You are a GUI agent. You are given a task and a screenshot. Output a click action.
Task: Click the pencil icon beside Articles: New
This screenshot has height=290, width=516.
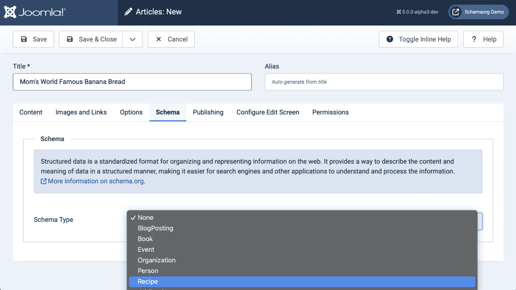pos(128,11)
